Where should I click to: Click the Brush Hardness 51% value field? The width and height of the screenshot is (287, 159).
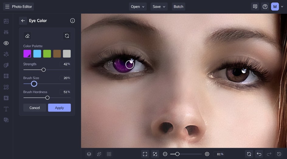pos(66,92)
